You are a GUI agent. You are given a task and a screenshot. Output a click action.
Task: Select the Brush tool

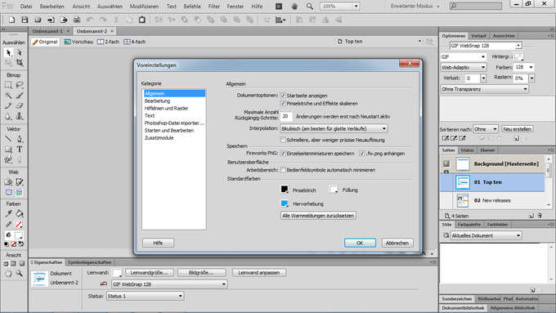tap(20, 96)
